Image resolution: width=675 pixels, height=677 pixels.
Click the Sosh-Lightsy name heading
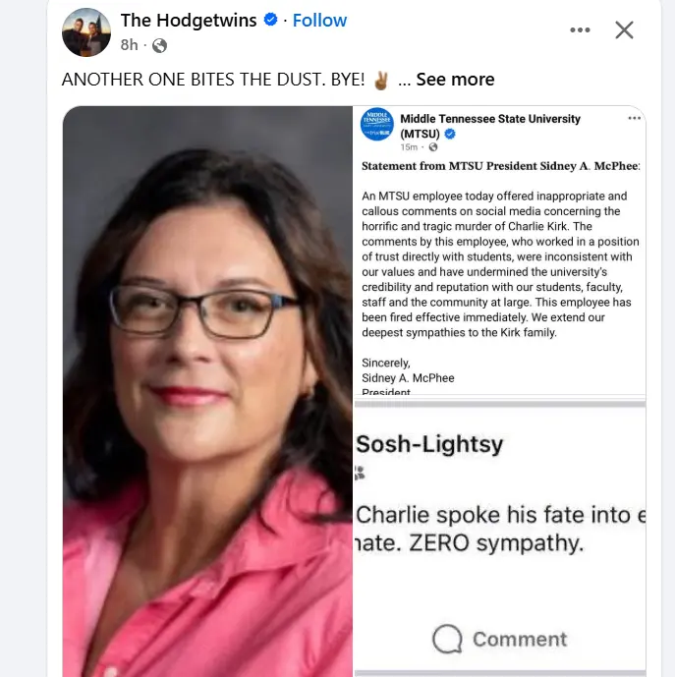coord(429,444)
